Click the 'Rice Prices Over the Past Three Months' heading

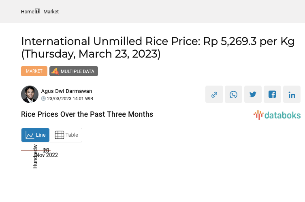coord(87,114)
